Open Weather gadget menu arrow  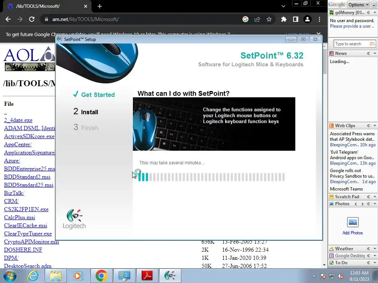tap(375, 249)
